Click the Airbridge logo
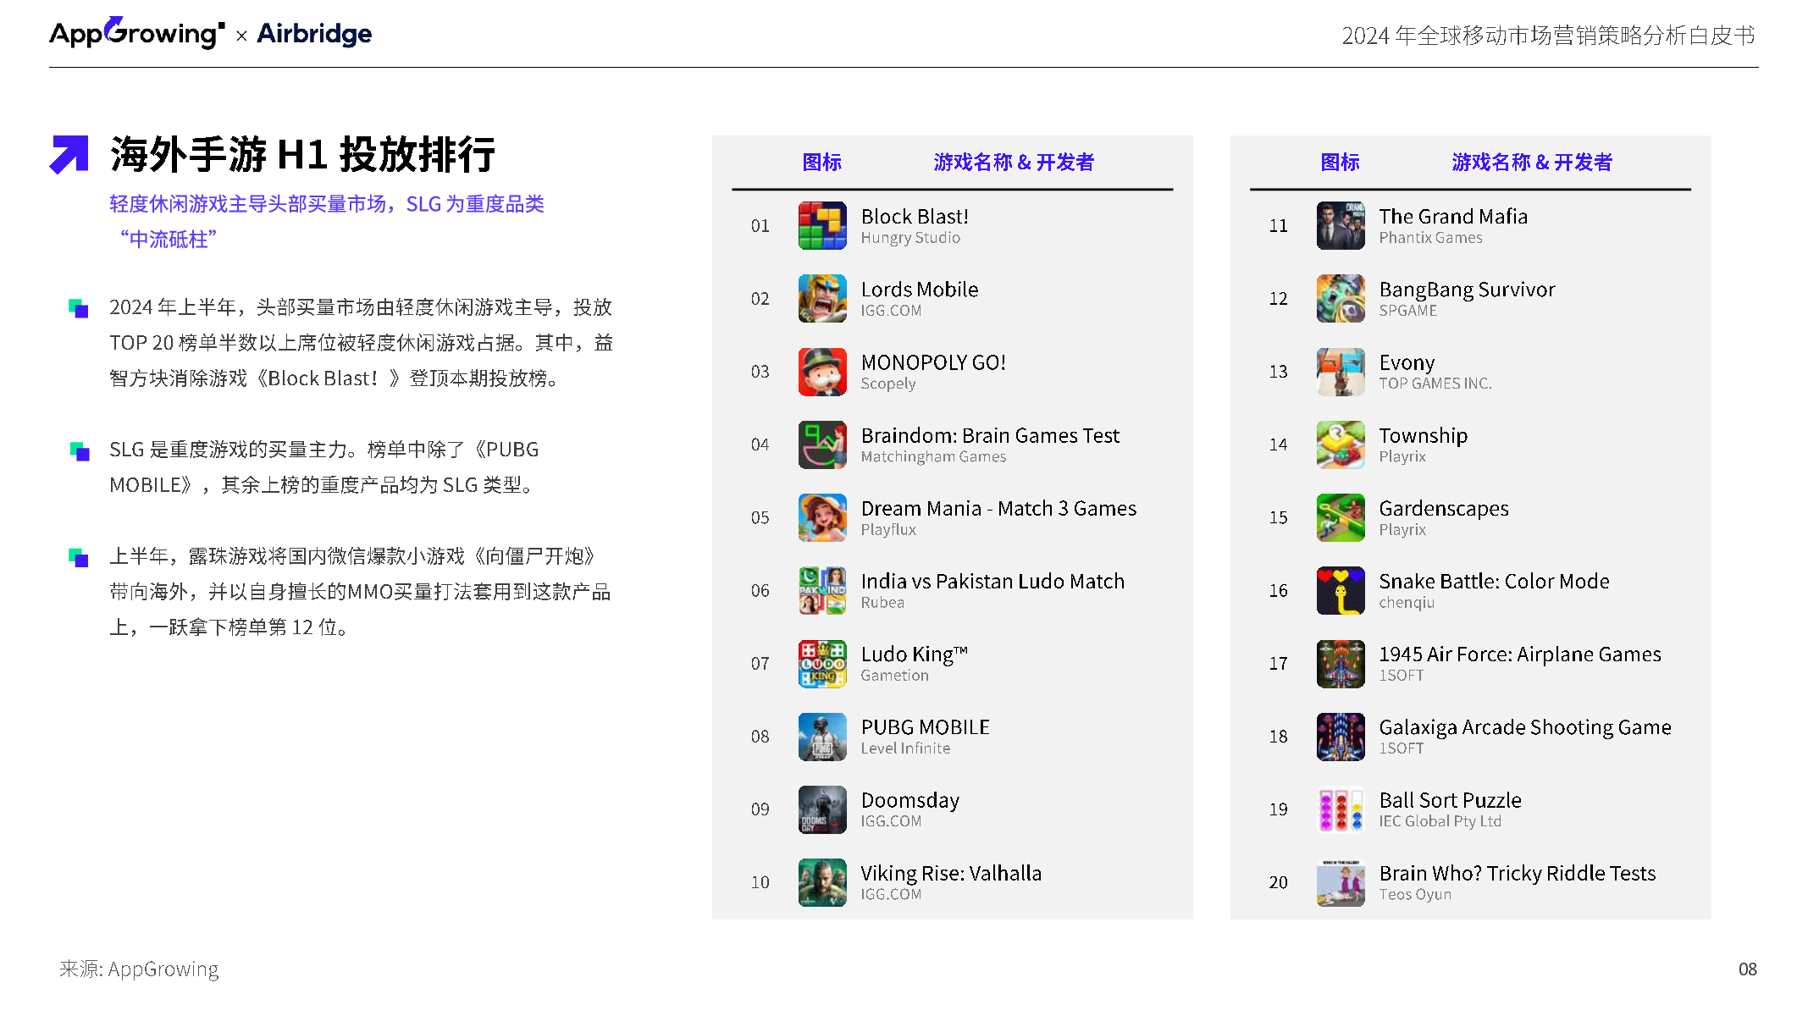Screen dimensions: 1808x1016 click(314, 34)
